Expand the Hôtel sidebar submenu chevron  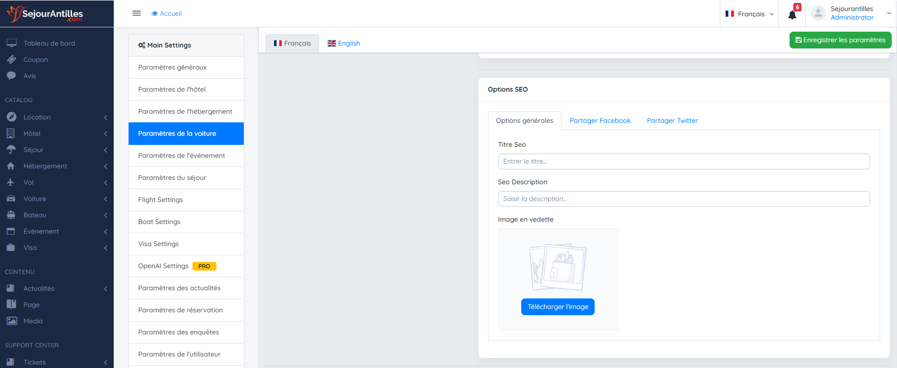tap(106, 134)
